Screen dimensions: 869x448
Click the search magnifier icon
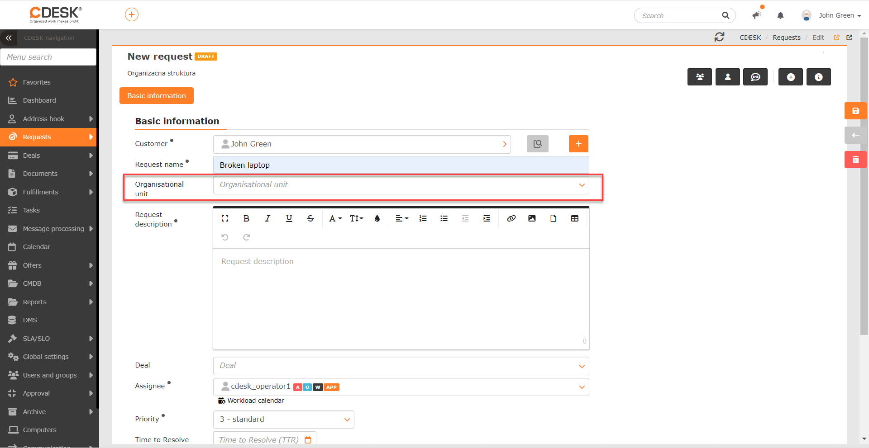point(726,15)
